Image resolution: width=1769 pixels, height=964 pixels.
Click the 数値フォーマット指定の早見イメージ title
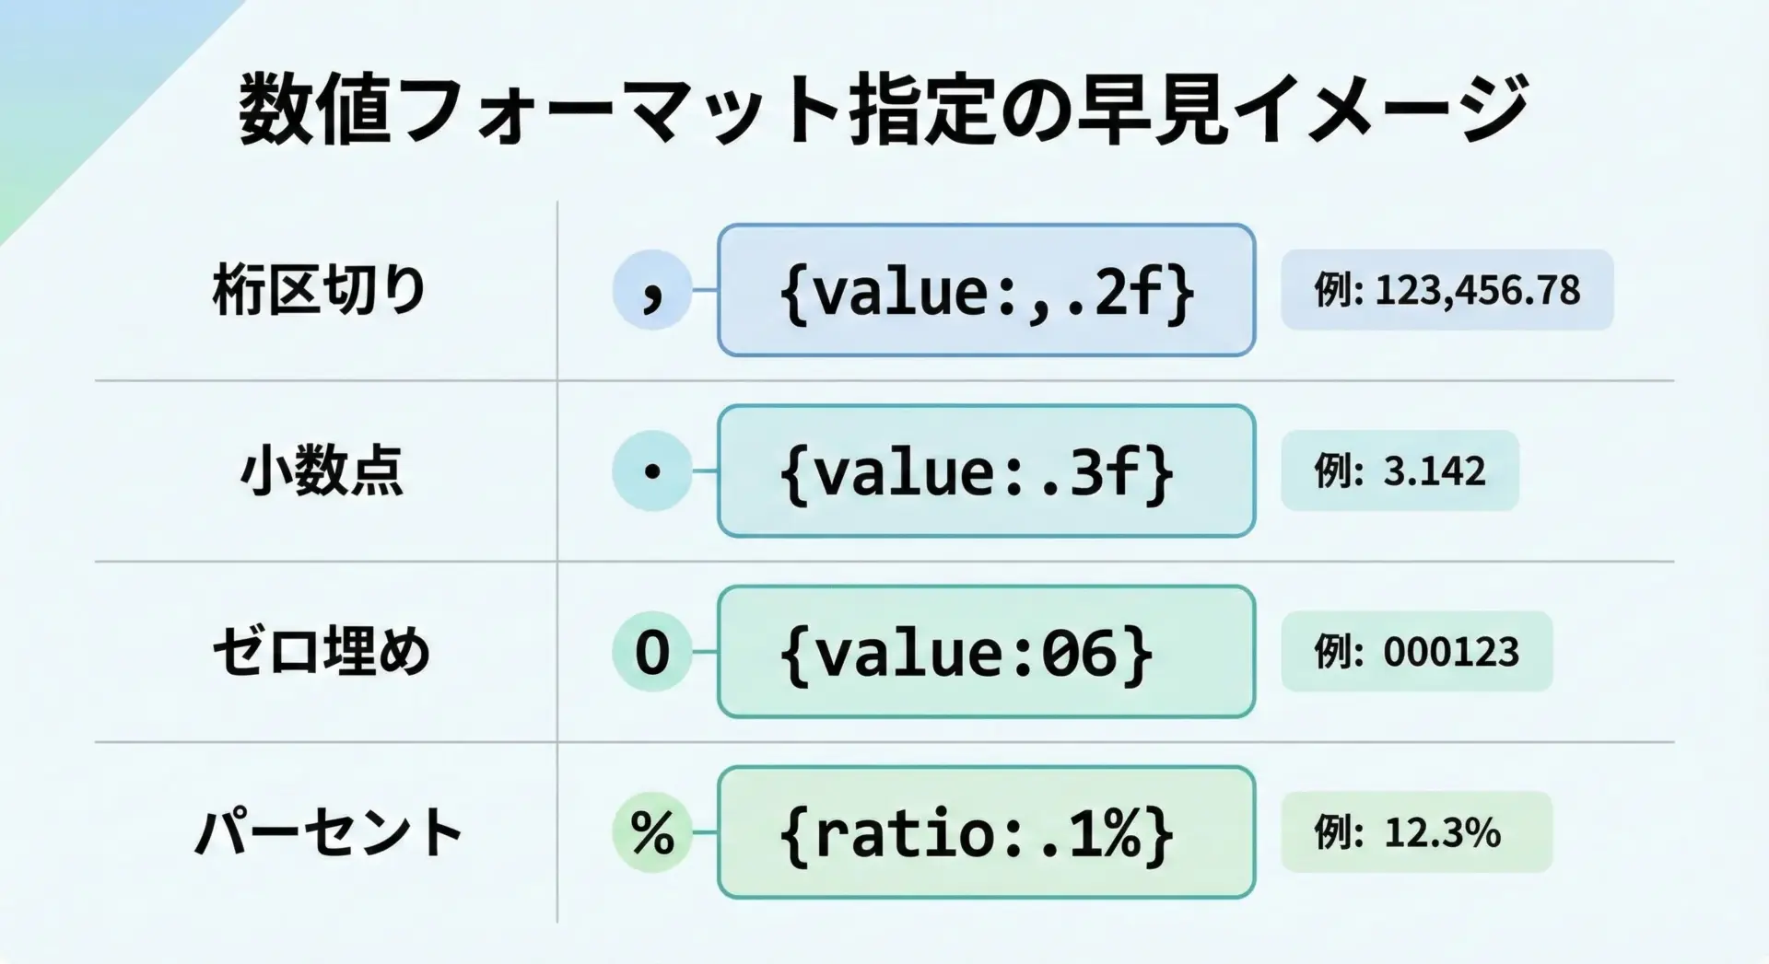point(883,110)
